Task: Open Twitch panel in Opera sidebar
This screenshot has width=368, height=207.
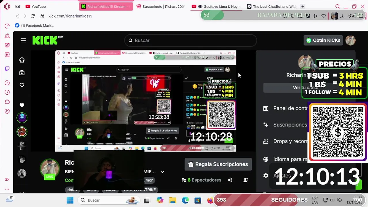Action: (7, 68)
